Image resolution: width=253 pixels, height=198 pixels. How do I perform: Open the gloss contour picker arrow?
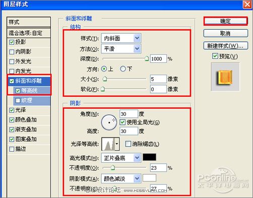click(x=117, y=144)
